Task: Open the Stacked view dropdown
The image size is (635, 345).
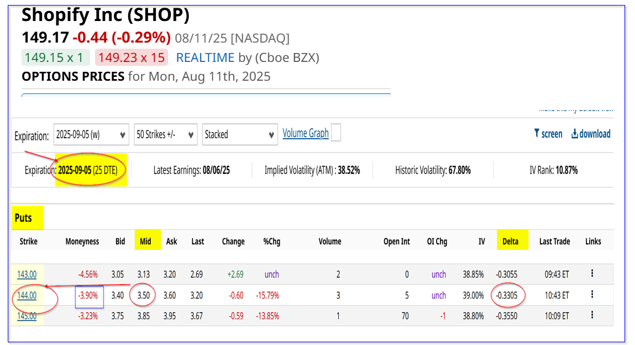Action: point(240,134)
